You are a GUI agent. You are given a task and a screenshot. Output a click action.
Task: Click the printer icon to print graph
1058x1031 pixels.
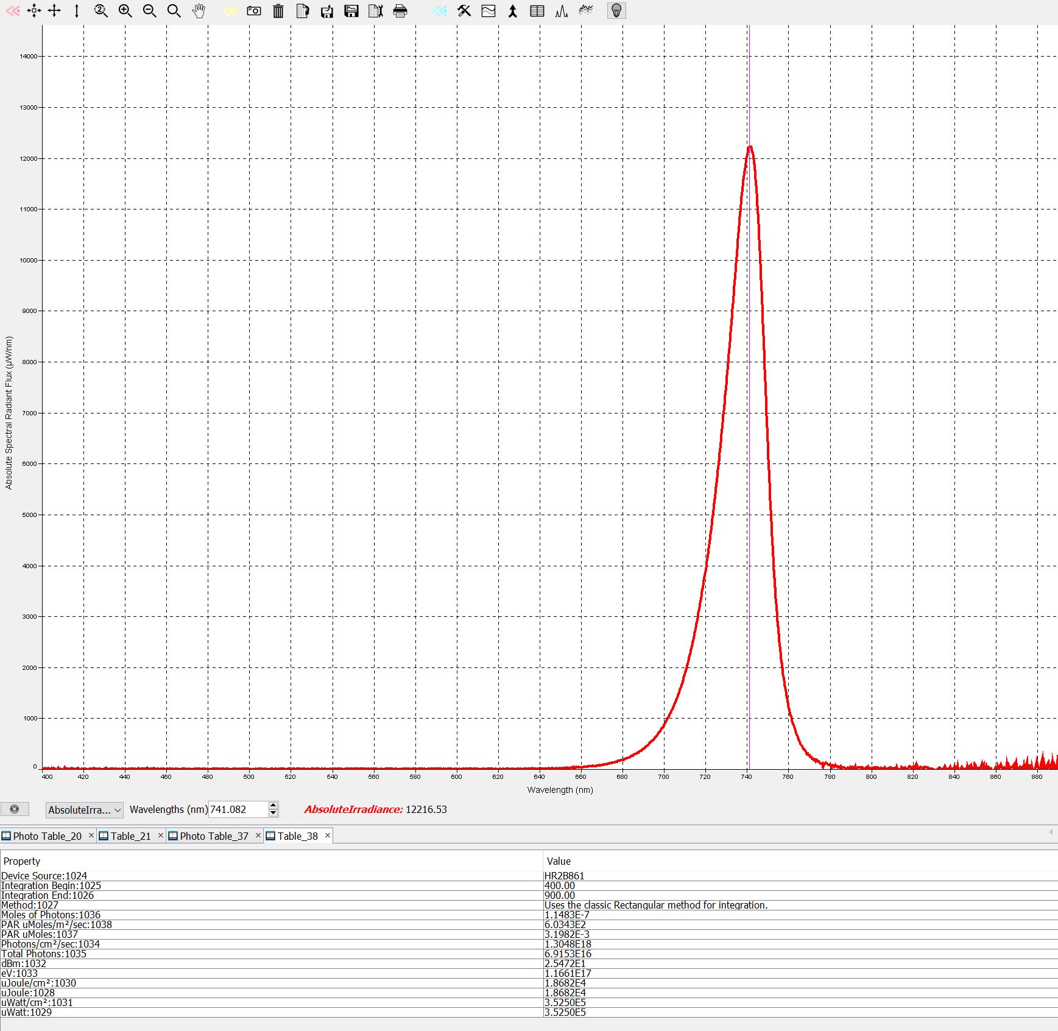[400, 11]
